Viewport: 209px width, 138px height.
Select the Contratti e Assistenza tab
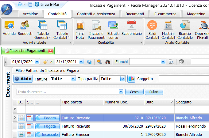pyautogui.click(x=96, y=14)
